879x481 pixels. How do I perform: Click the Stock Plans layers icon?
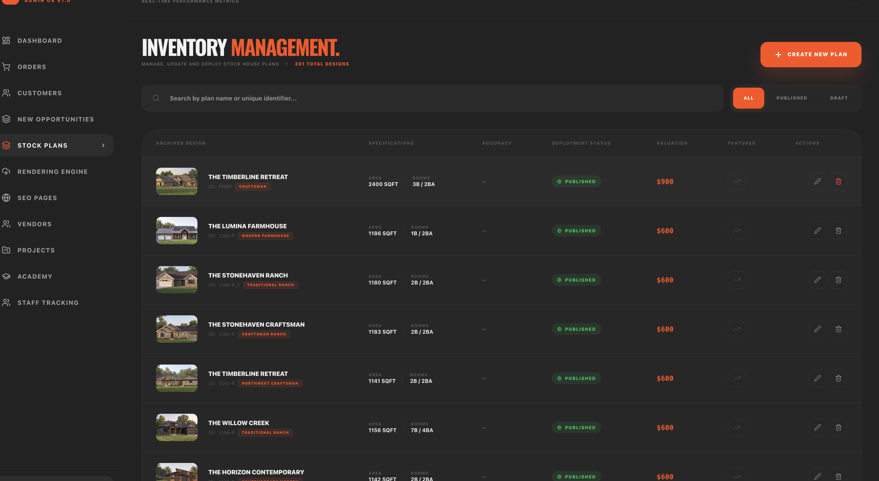[x=6, y=145]
